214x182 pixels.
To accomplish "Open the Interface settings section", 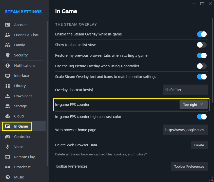I will pyautogui.click(x=21, y=76).
